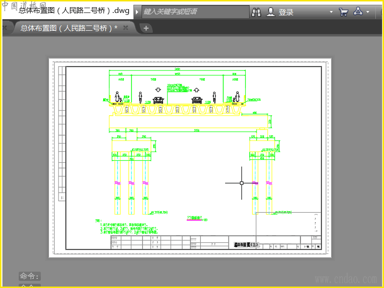The height and width of the screenshot is (288, 384).
Task: Click the keyword search input field
Action: click(195, 12)
